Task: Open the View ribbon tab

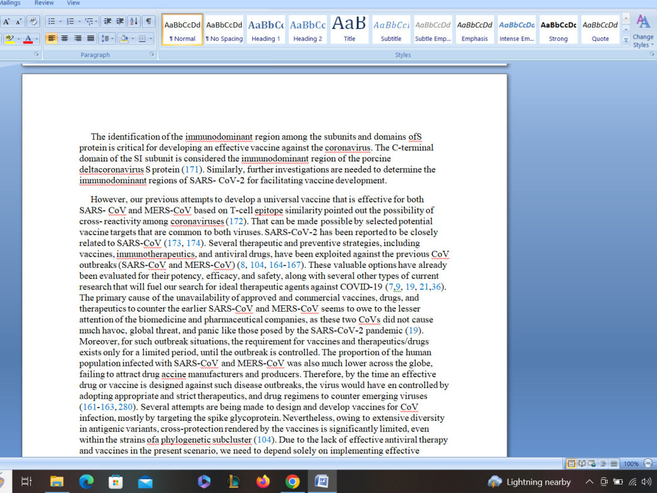Action: coord(74,3)
